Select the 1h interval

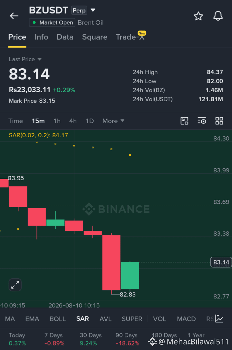[57, 121]
